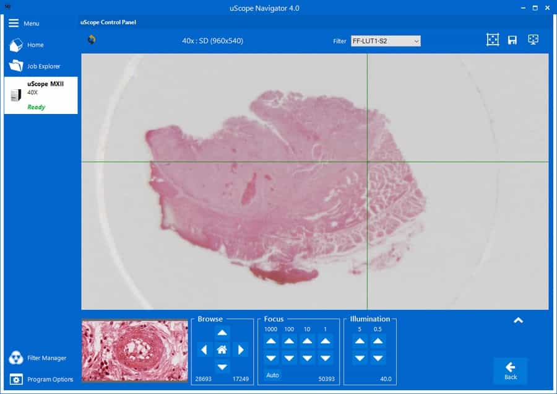This screenshot has height=394, width=557.
Task: Save the current image with disk icon
Action: pos(512,40)
